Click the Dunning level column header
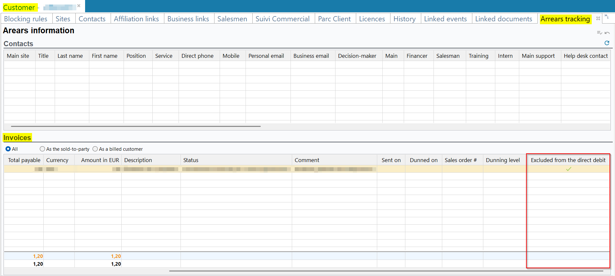This screenshot has height=276, width=615. pos(502,160)
